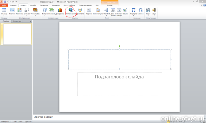Undo the last action
Screen dimensions: 206x123
point(8,2)
